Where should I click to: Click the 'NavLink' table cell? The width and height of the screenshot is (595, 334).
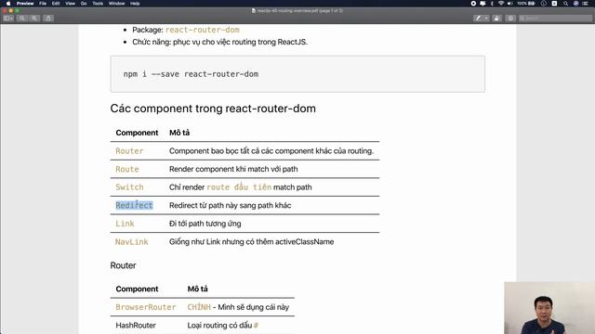[132, 242]
